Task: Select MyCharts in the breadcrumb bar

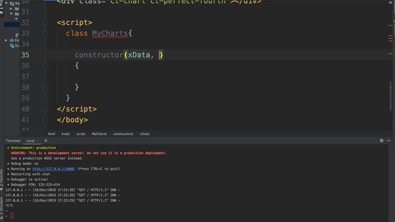Action: click(x=99, y=134)
